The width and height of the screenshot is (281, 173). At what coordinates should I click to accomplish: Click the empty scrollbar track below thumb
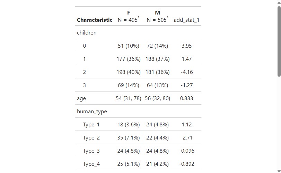[279, 123]
